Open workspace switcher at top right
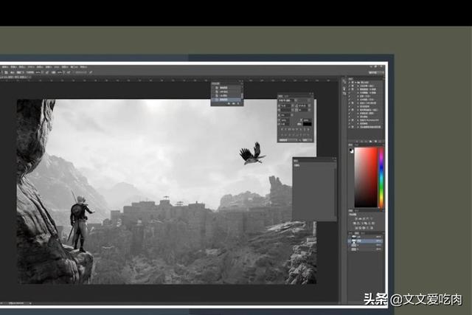Screen dimensions: 472x315 tap(376, 72)
